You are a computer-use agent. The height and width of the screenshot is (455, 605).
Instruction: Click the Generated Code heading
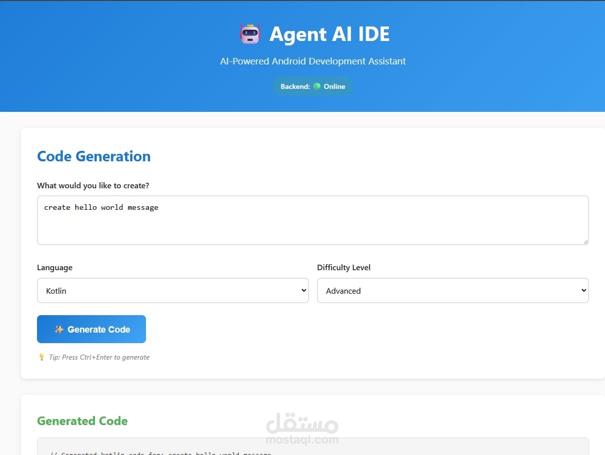coord(82,421)
